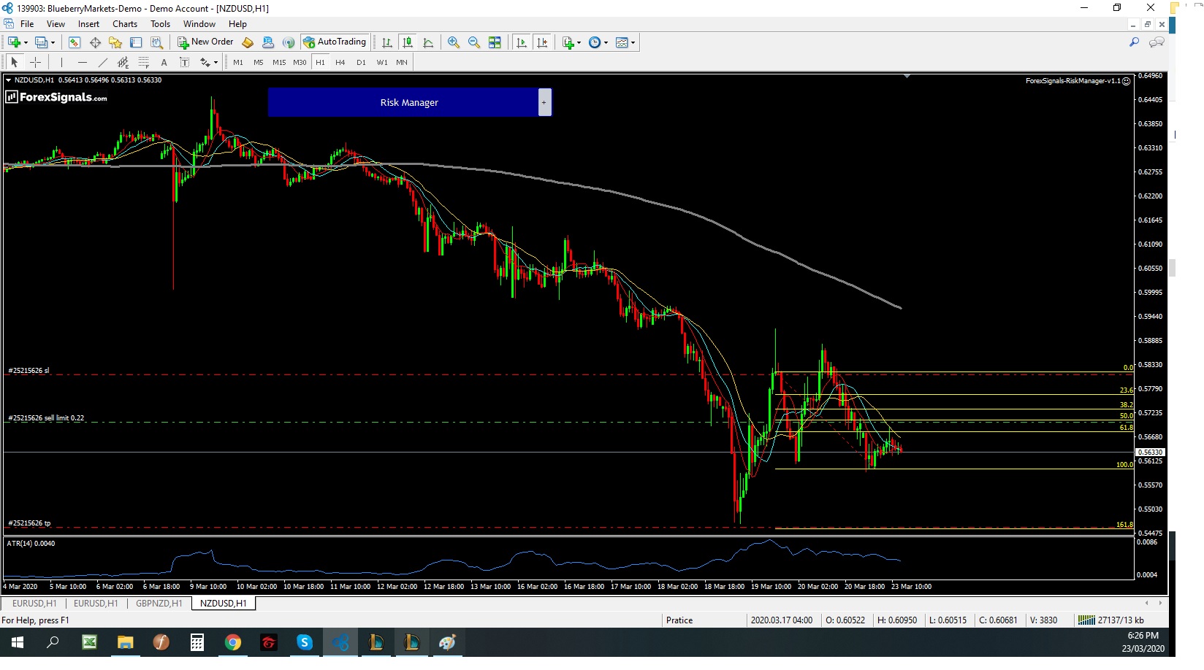
Task: Click the connection status 27137/13 kb
Action: 1113,620
